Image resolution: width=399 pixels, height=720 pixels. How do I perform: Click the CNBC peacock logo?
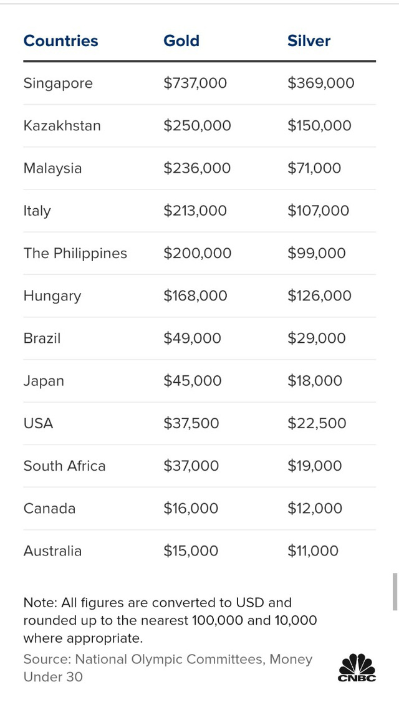point(357,667)
